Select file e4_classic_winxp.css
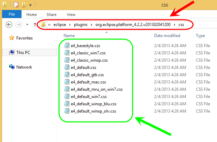Image resolution: width=217 pixels, height=142 pixels. (89, 60)
